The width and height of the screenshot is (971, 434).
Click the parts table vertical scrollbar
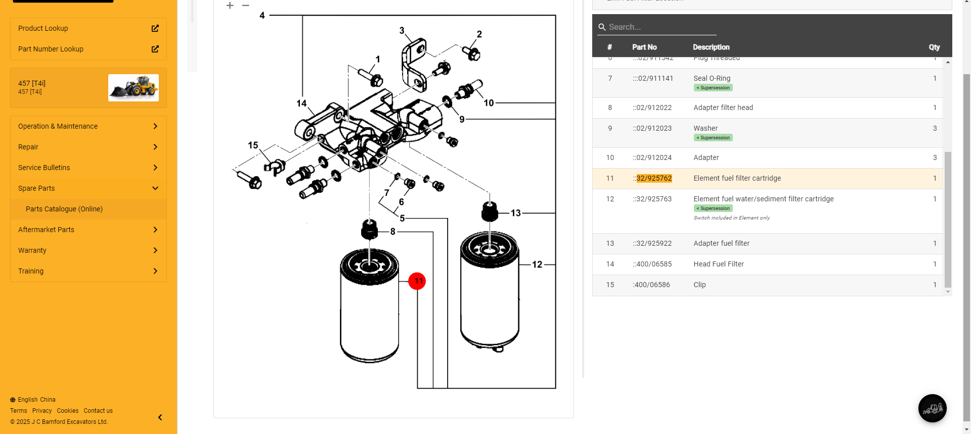tap(948, 219)
